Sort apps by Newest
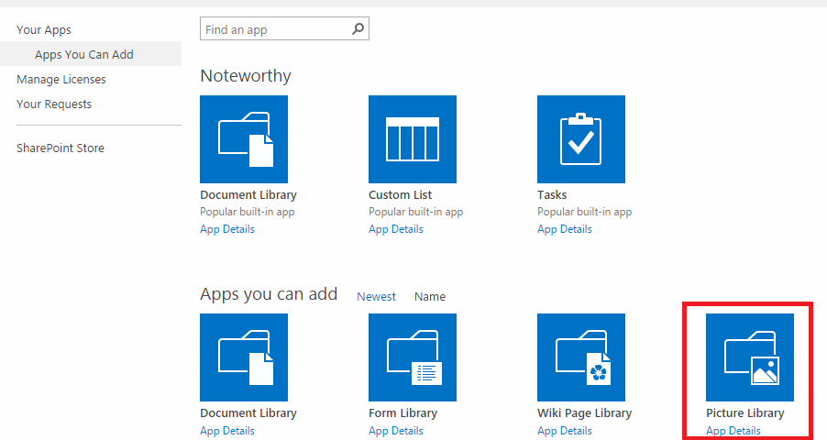 tap(376, 297)
